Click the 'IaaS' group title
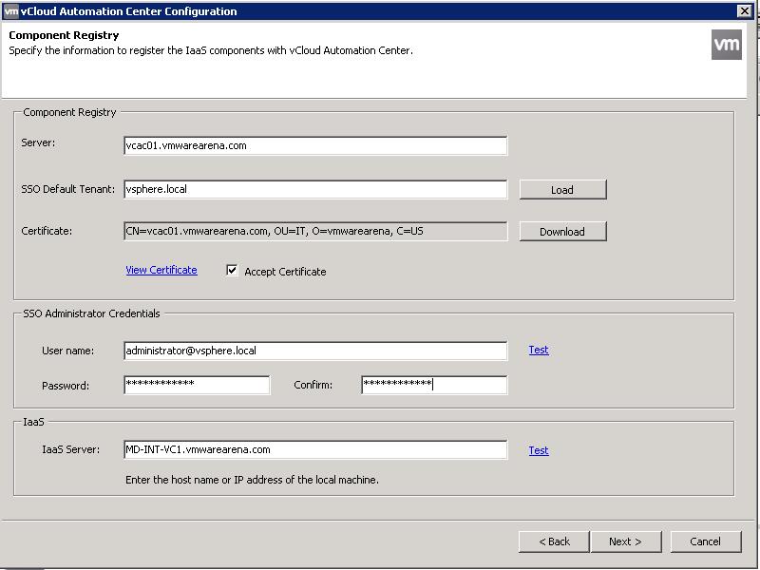 point(33,422)
